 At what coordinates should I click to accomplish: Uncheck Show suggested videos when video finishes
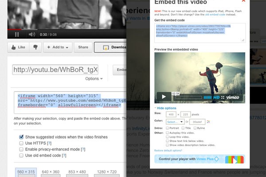[x=21, y=137]
